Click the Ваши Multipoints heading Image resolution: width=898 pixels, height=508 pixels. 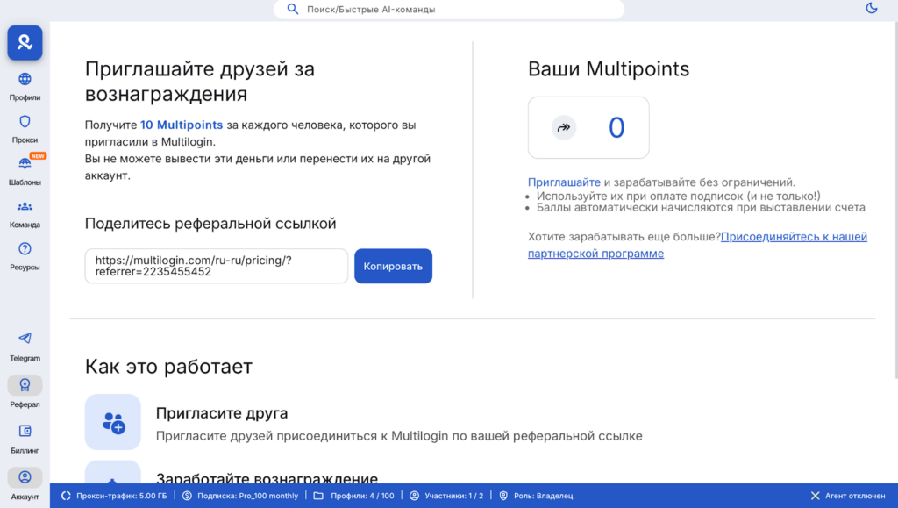click(609, 68)
